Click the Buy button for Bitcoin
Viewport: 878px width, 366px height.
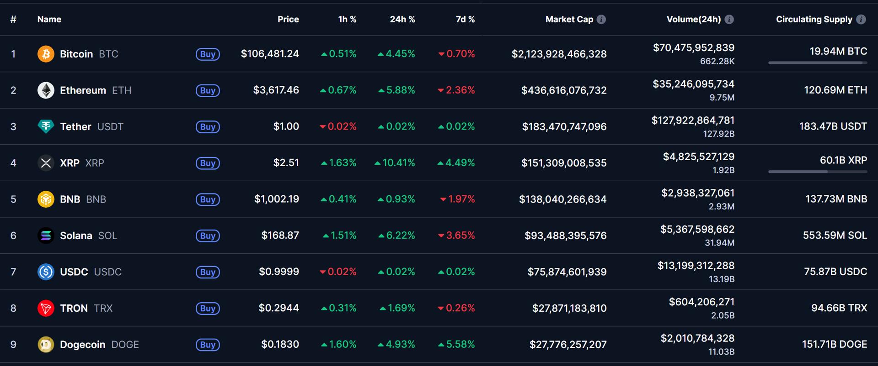(x=208, y=54)
